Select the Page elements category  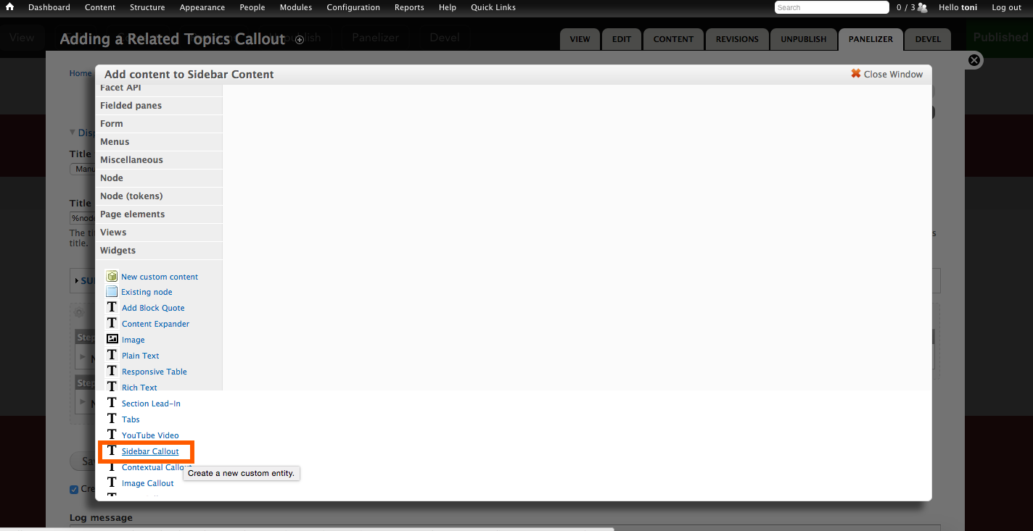[x=159, y=214]
